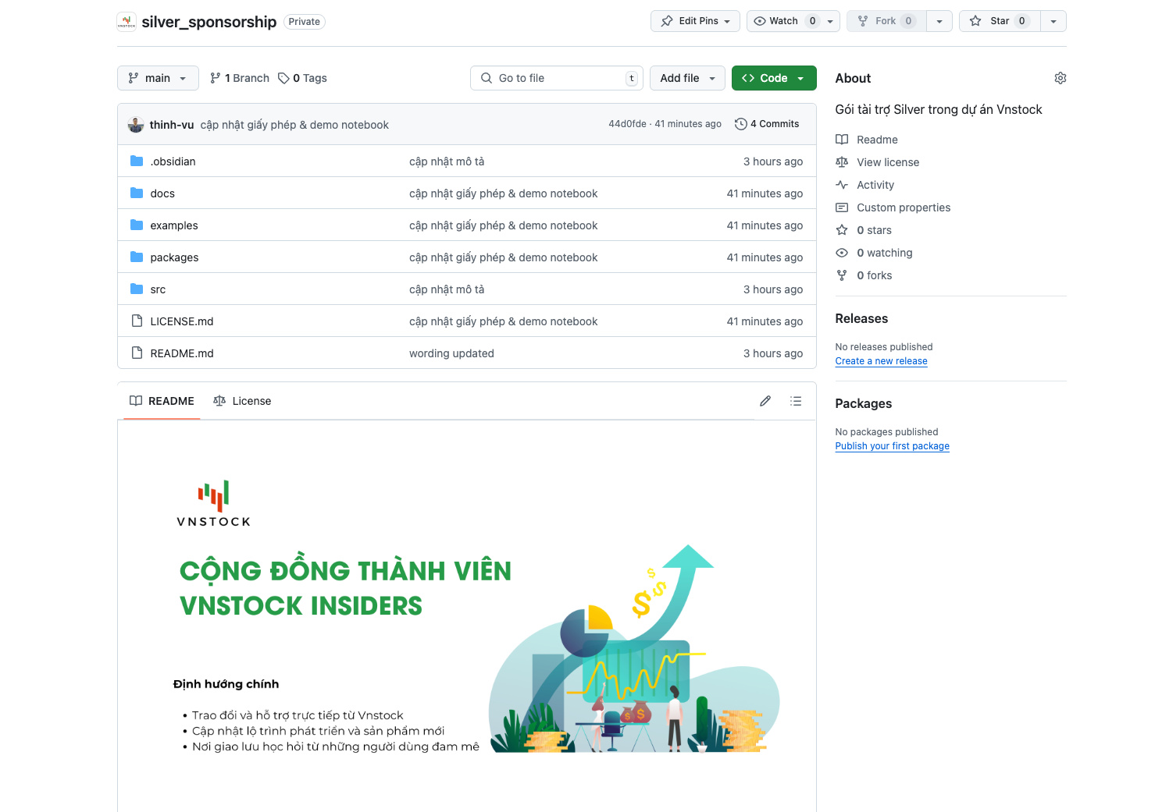Click the thinh-vu profile avatar
The height and width of the screenshot is (812, 1155).
click(136, 123)
